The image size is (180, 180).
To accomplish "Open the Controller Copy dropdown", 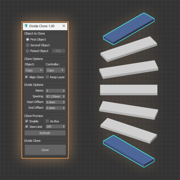I will click(55, 70).
